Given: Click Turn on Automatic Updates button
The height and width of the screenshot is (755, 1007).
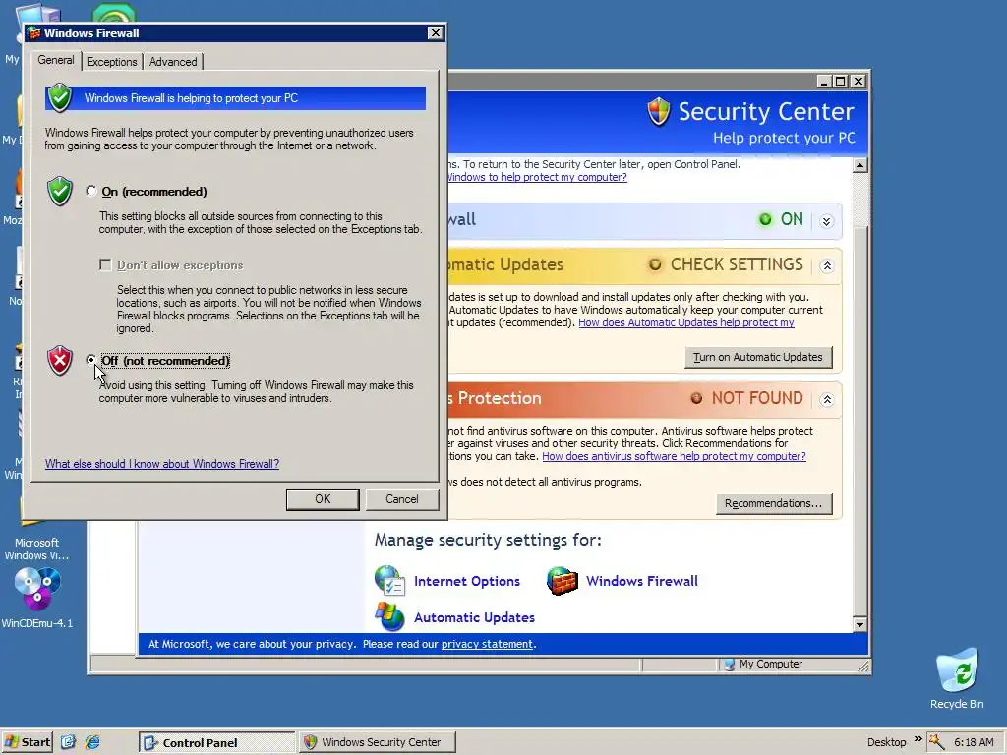Looking at the screenshot, I should [758, 357].
